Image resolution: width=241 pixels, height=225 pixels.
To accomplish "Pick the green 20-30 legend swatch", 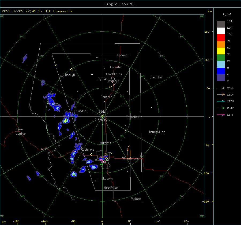I will (221, 58).
